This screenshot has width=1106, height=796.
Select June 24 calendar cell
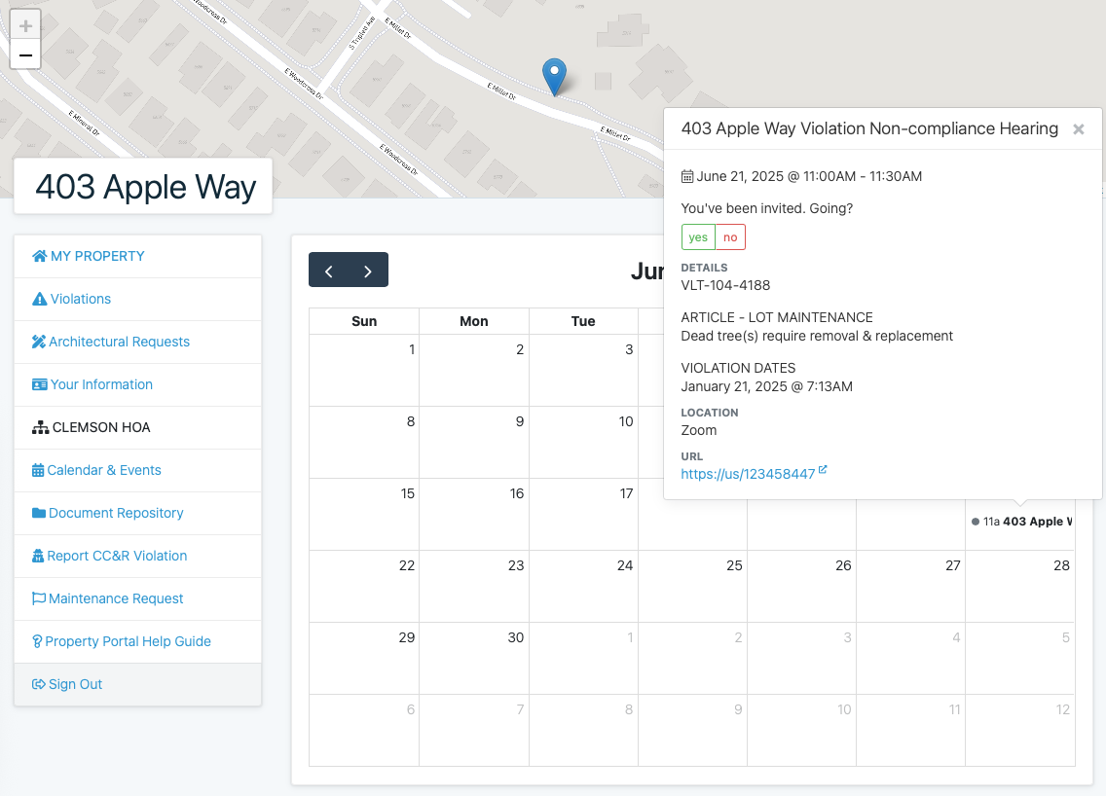click(x=583, y=586)
